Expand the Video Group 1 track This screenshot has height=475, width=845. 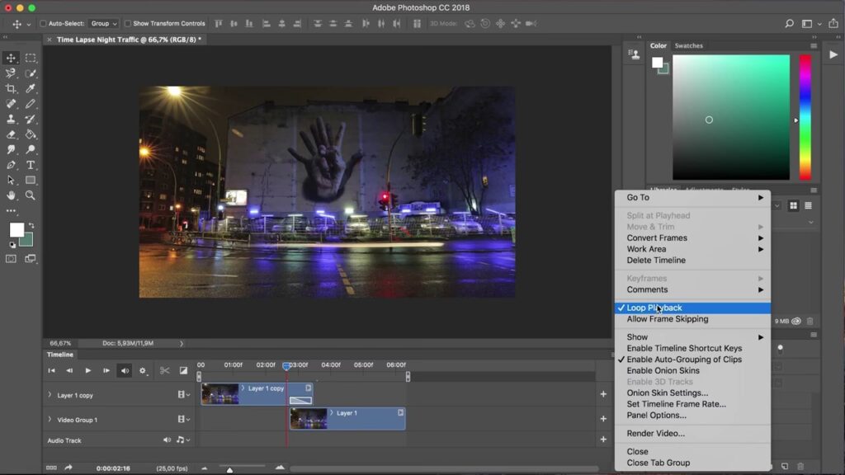click(50, 420)
